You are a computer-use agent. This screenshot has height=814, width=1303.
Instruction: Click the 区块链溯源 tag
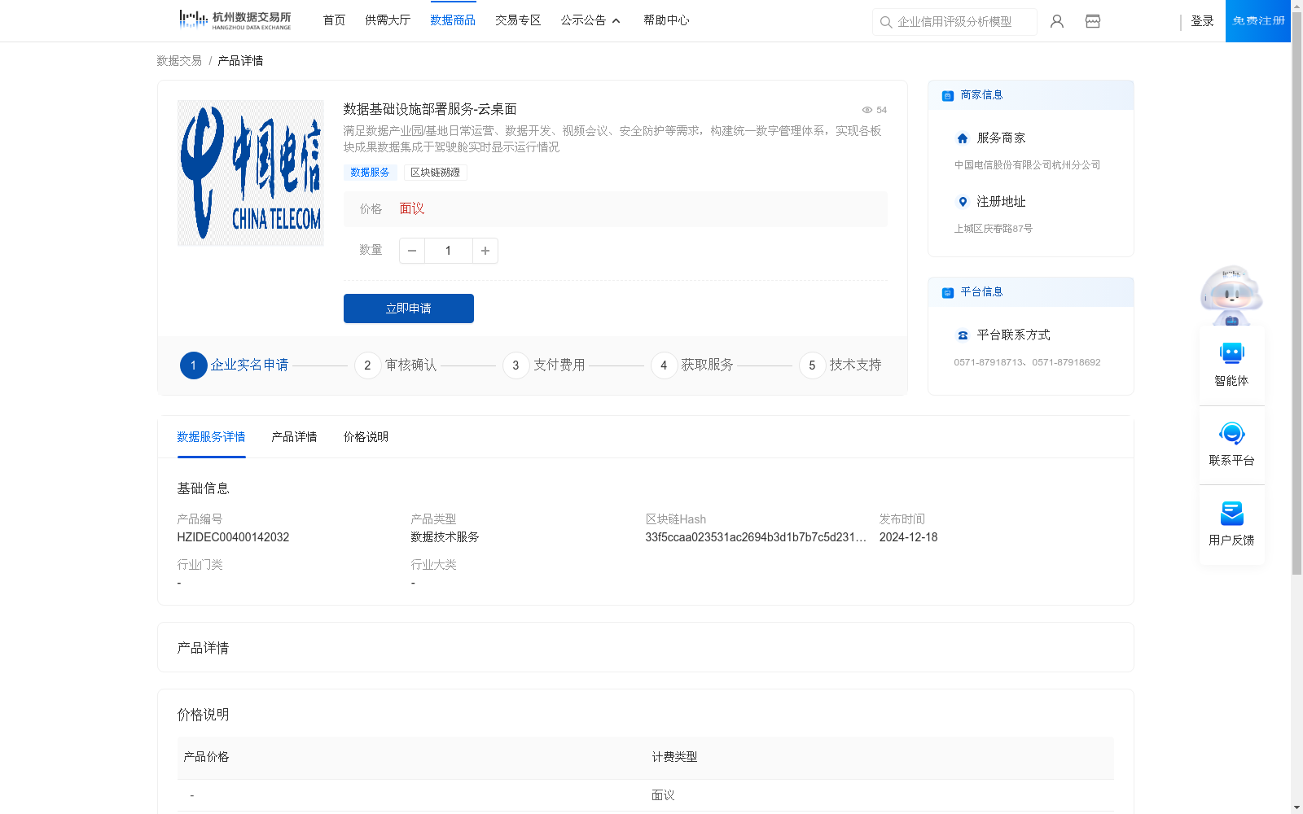435,173
